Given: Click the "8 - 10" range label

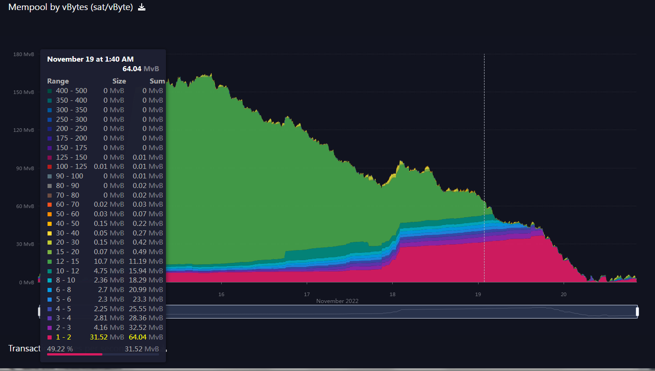Looking at the screenshot, I should (65, 280).
